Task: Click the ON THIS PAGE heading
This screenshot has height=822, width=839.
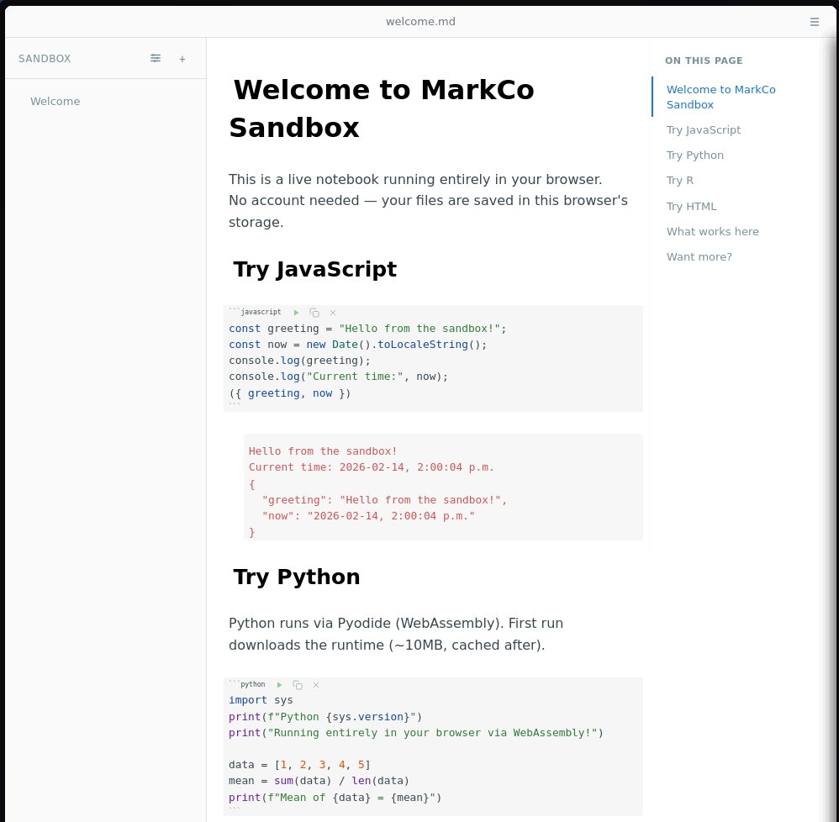Action: 704,61
